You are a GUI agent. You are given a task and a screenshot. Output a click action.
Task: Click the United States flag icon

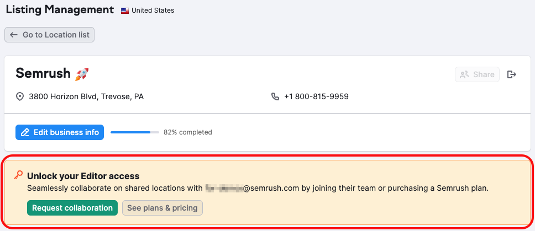125,10
